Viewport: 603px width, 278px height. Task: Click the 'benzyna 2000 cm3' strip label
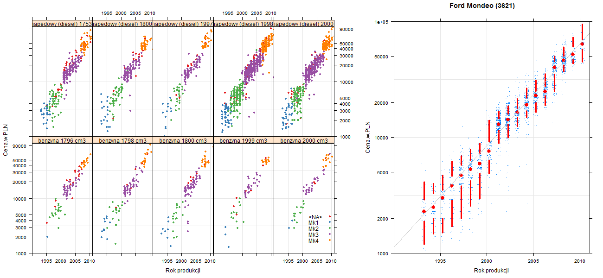304,140
